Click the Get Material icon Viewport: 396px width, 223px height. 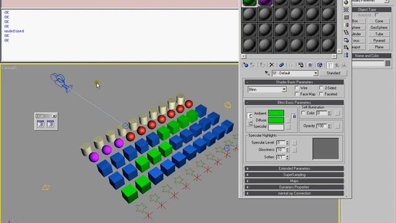[245, 65]
